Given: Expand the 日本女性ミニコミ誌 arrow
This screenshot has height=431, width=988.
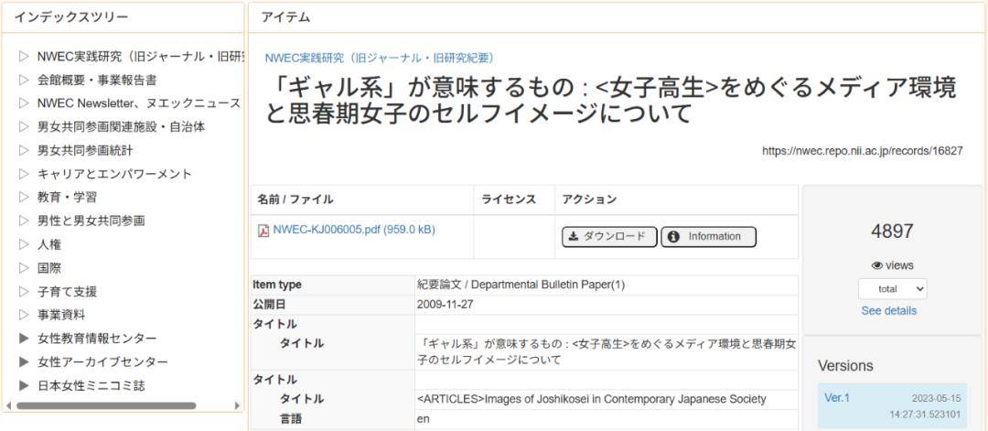Looking at the screenshot, I should [x=24, y=386].
